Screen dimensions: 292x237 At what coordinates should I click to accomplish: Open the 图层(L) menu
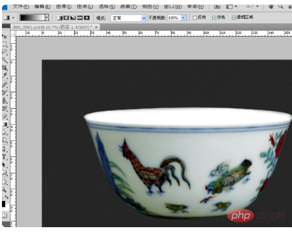[x=85, y=7]
